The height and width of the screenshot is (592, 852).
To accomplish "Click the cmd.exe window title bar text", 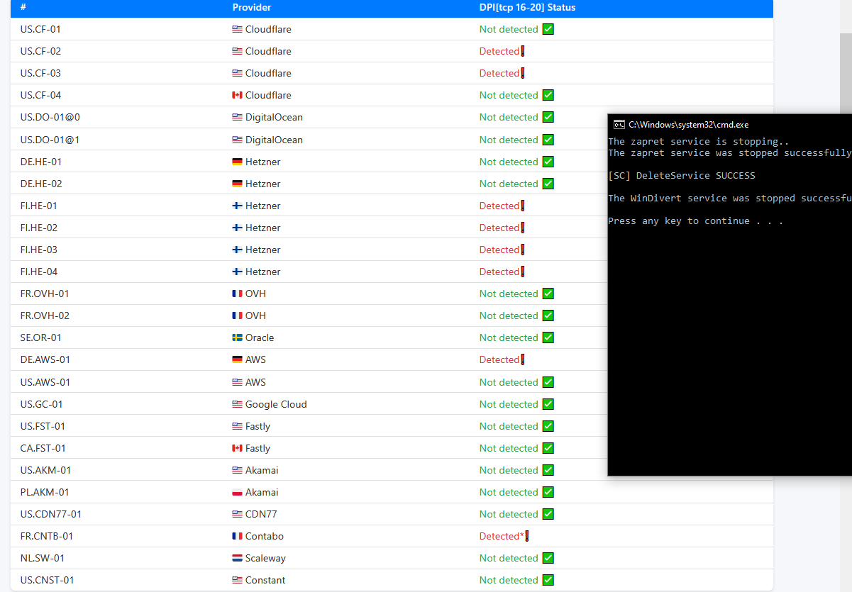I will 688,124.
